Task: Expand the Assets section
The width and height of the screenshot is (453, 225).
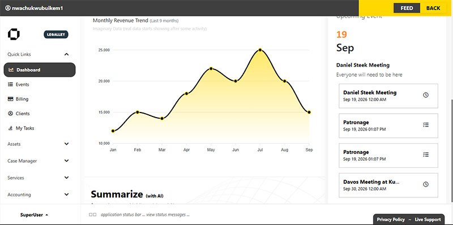Action: point(66,144)
